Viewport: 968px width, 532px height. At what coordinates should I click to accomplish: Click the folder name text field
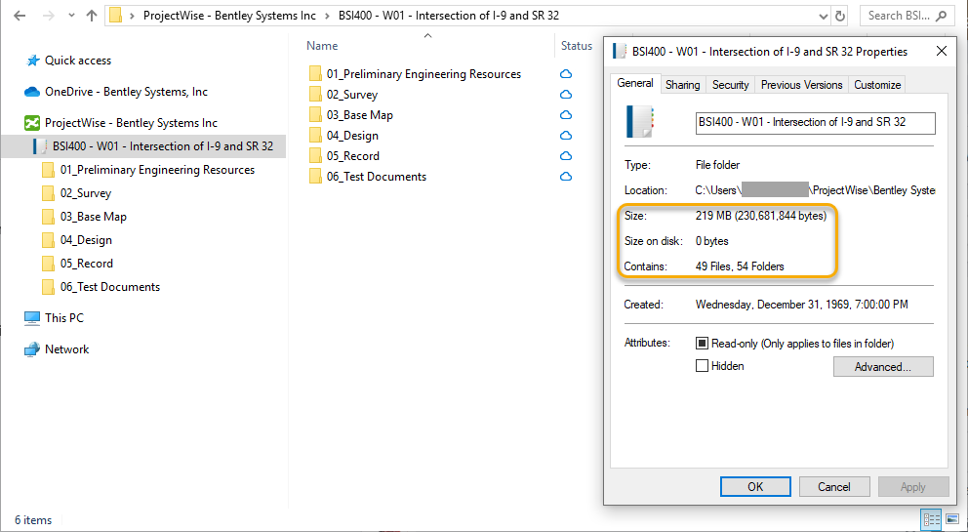click(815, 123)
